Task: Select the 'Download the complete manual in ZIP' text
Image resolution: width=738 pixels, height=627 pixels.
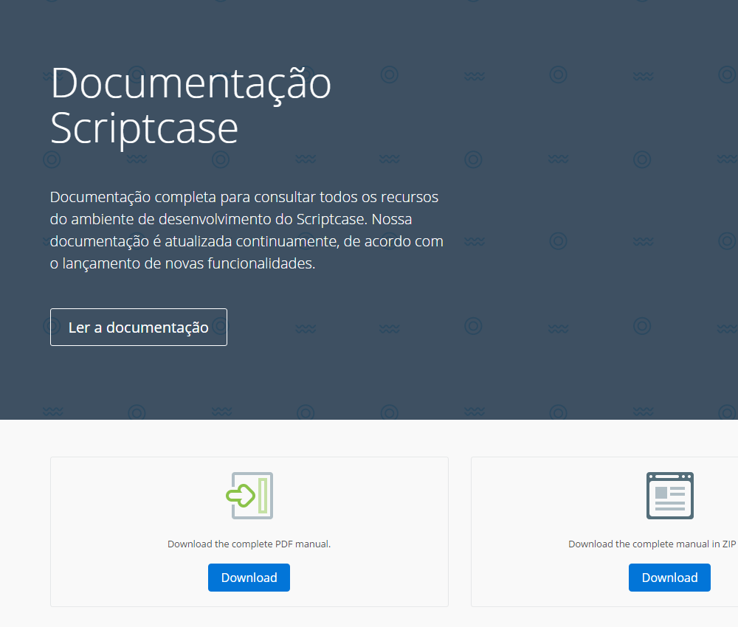Action: (652, 544)
